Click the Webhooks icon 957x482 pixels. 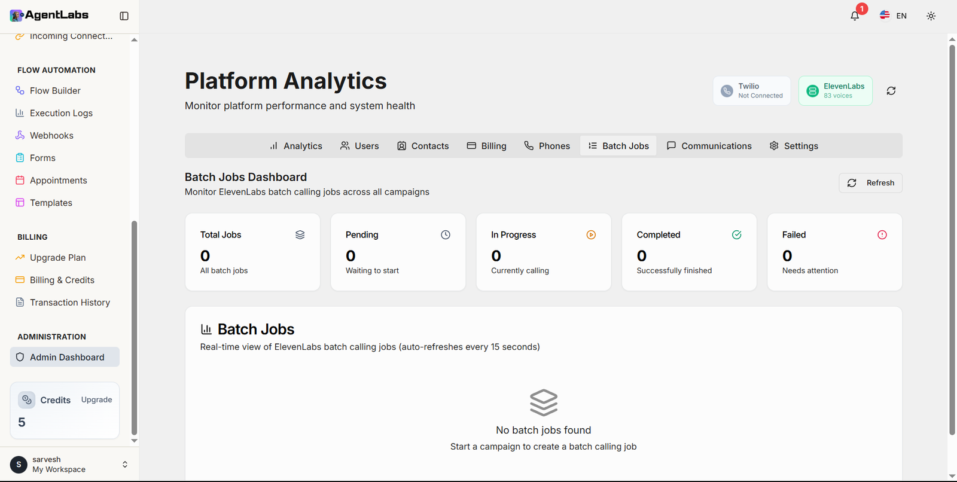[x=20, y=135]
